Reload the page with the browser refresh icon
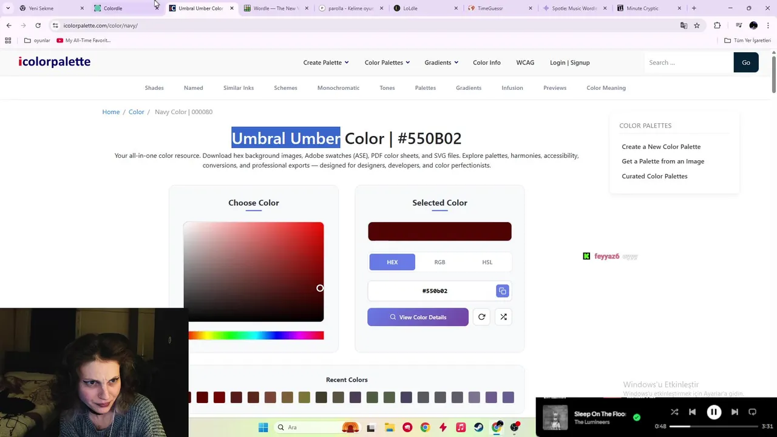Screen dimensions: 777x437 38,25
